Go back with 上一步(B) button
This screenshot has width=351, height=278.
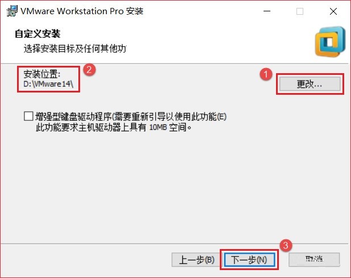click(x=197, y=260)
